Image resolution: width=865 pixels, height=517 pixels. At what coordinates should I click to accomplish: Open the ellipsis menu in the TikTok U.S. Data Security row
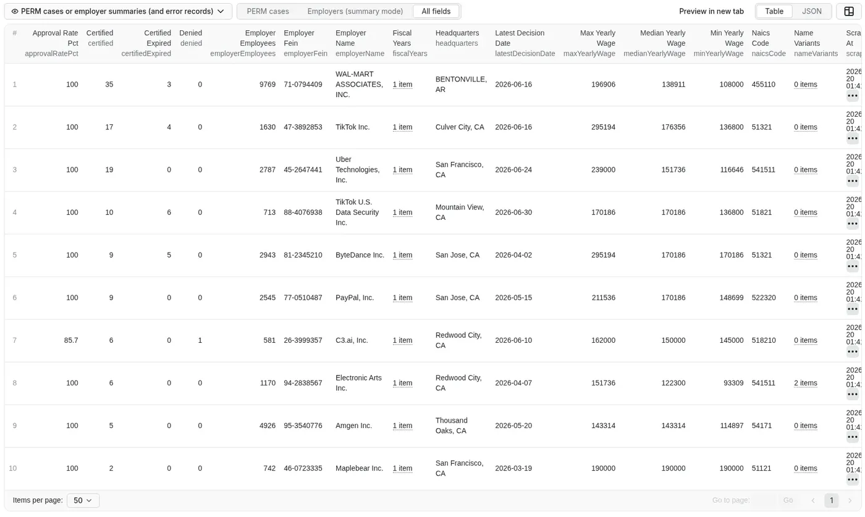(853, 224)
